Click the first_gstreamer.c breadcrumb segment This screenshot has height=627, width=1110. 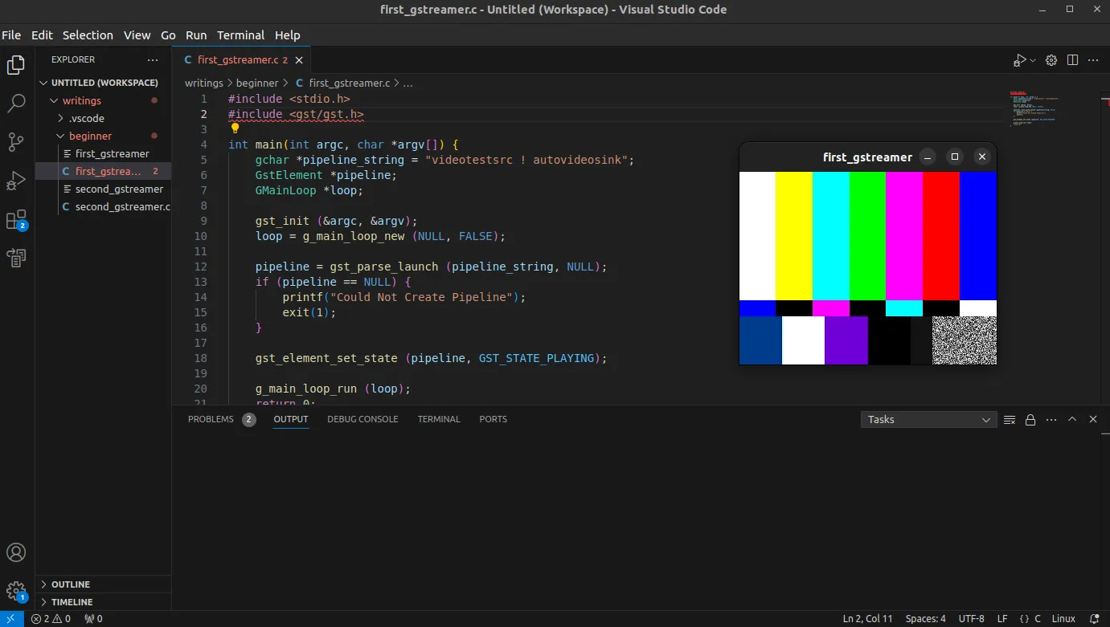click(342, 83)
